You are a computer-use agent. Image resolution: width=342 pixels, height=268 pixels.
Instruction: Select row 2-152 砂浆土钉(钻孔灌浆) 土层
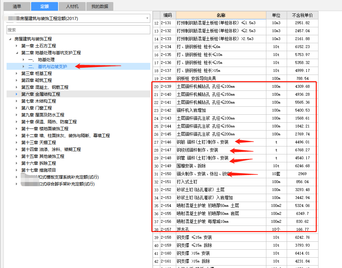click(x=236, y=190)
